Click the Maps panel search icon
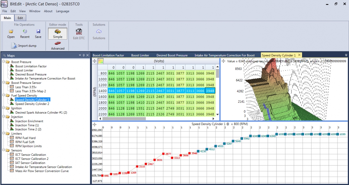 point(4,55)
